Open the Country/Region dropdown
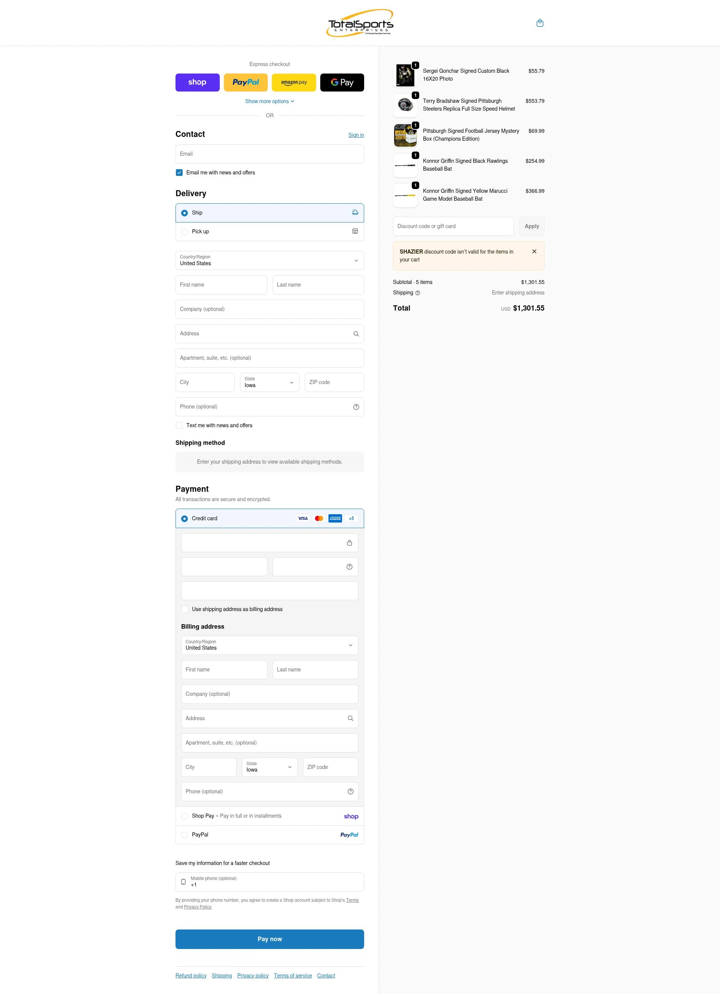 [270, 261]
